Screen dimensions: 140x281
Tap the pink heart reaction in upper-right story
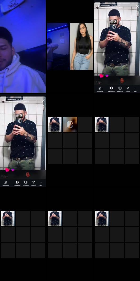[x=102, y=76]
